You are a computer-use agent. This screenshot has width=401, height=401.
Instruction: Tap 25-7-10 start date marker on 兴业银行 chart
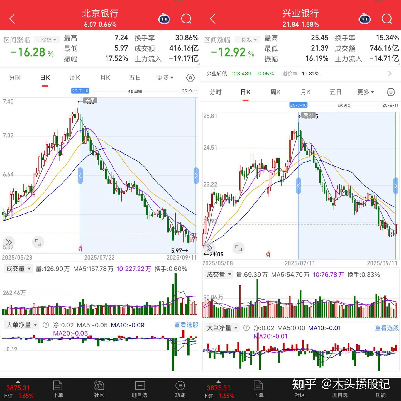pos(298,105)
